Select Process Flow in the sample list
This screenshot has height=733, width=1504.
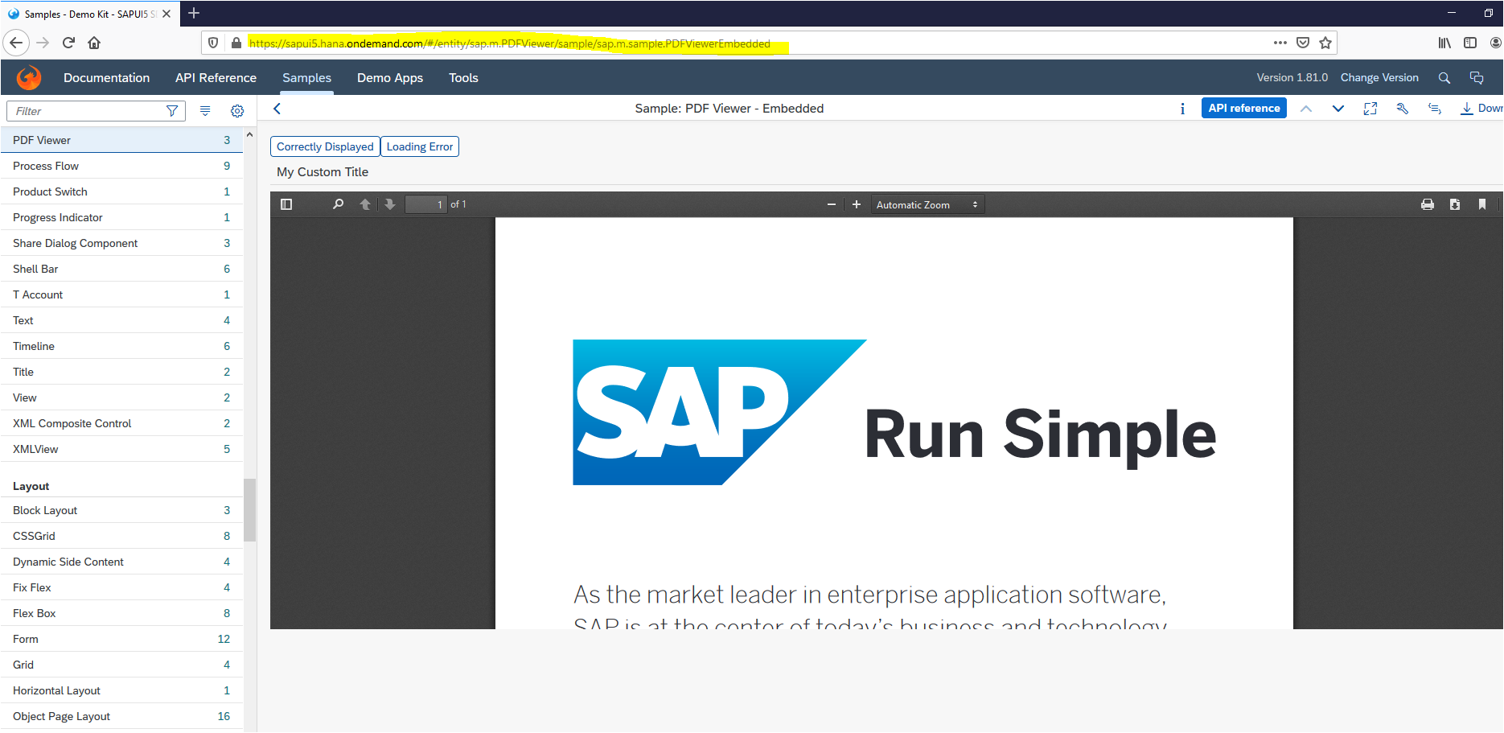tap(121, 166)
